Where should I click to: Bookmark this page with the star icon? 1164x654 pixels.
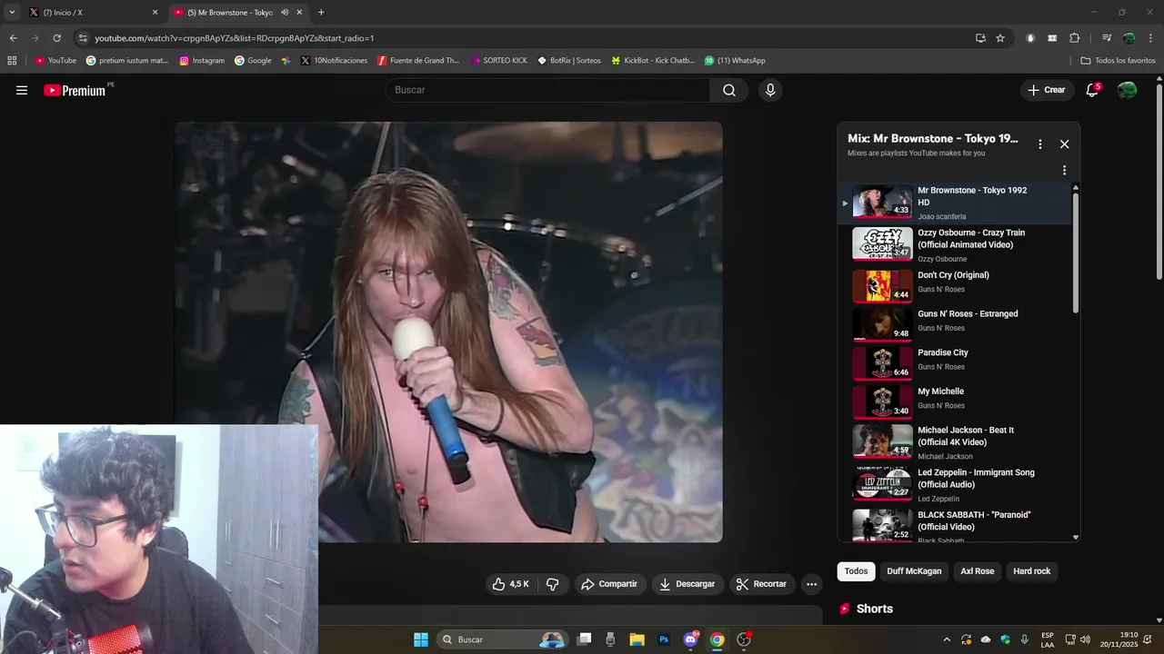point(1000,38)
